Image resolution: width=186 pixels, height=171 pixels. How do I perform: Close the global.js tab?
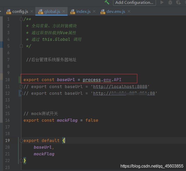pos(64,11)
